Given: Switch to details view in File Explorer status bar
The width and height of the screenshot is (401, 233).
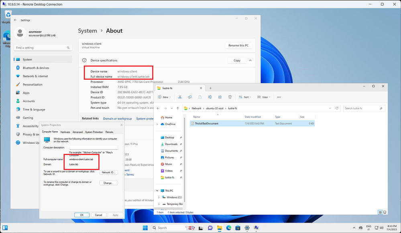Looking at the screenshot, I should point(380,212).
